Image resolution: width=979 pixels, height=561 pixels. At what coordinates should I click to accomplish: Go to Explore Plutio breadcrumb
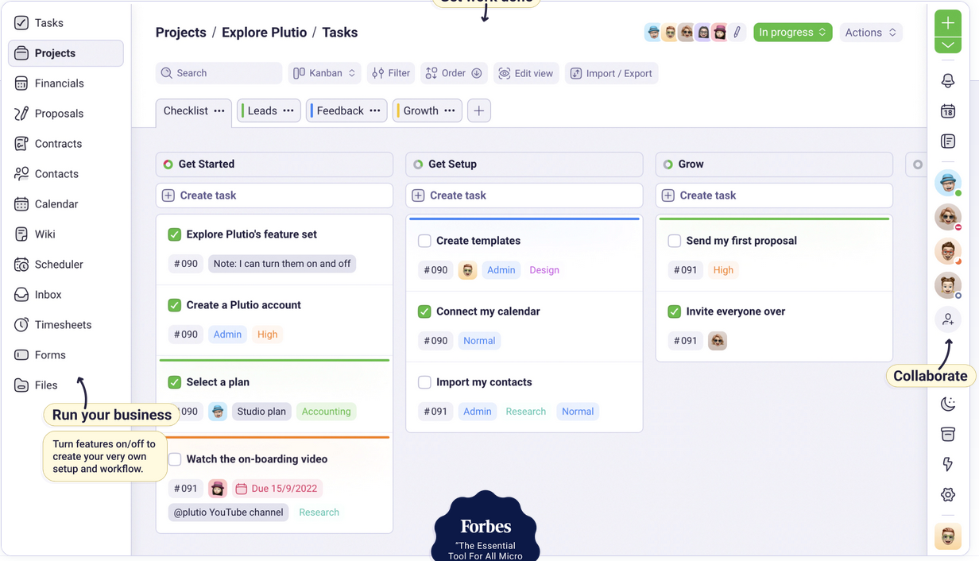click(x=264, y=33)
